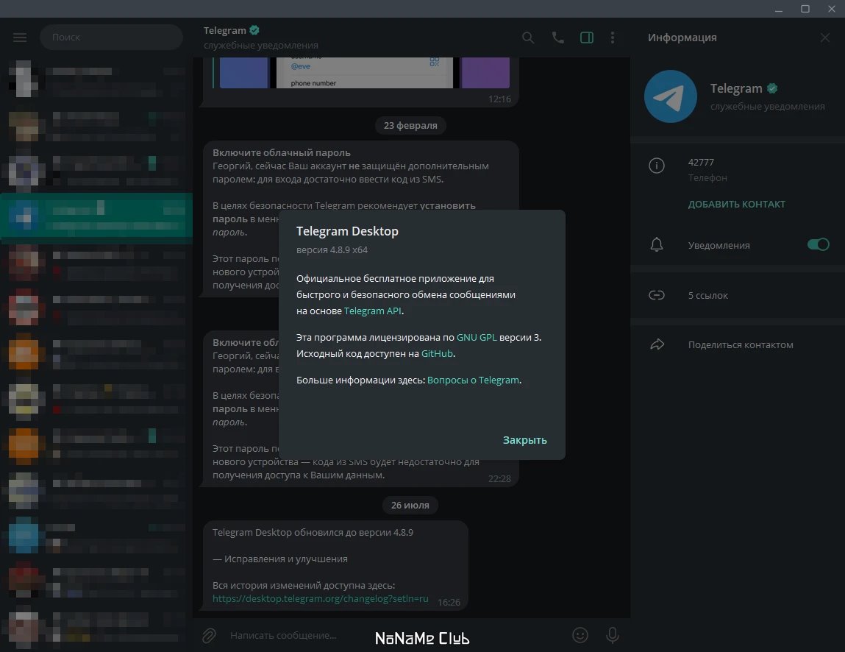Click the Telegram name in info panel
This screenshot has width=845, height=652.
pyautogui.click(x=735, y=88)
